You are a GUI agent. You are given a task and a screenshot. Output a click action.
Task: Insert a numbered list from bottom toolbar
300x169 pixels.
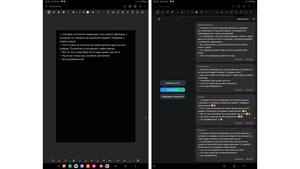59,161
